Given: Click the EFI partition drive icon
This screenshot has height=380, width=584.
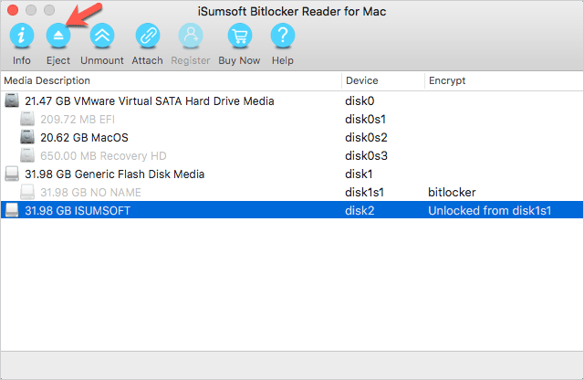Looking at the screenshot, I should click(x=27, y=119).
